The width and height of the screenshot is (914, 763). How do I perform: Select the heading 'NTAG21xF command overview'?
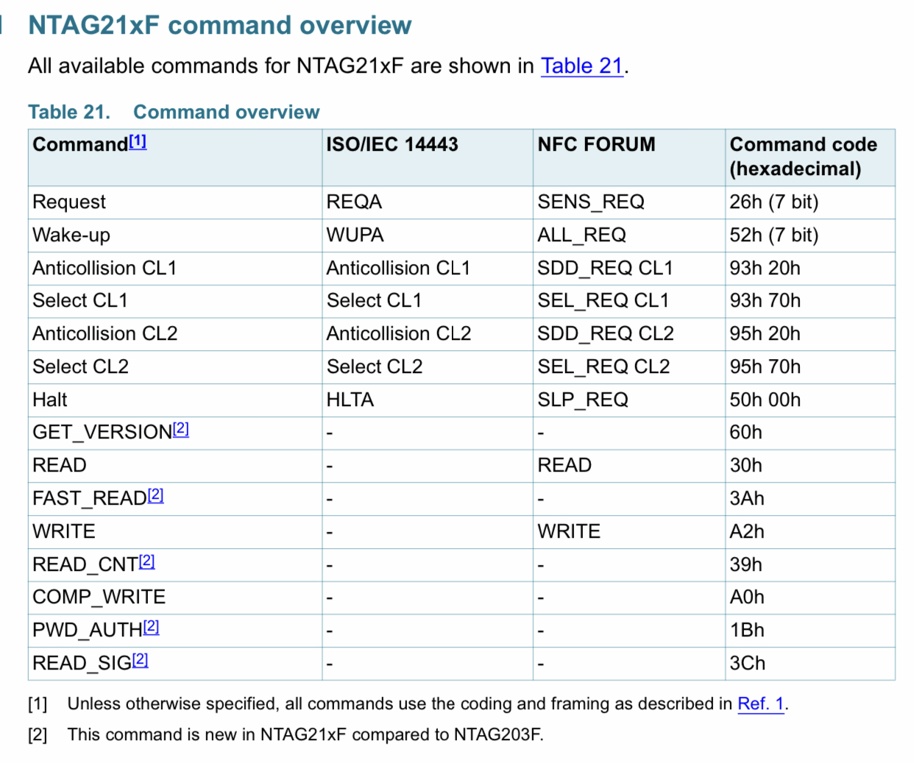pos(219,25)
